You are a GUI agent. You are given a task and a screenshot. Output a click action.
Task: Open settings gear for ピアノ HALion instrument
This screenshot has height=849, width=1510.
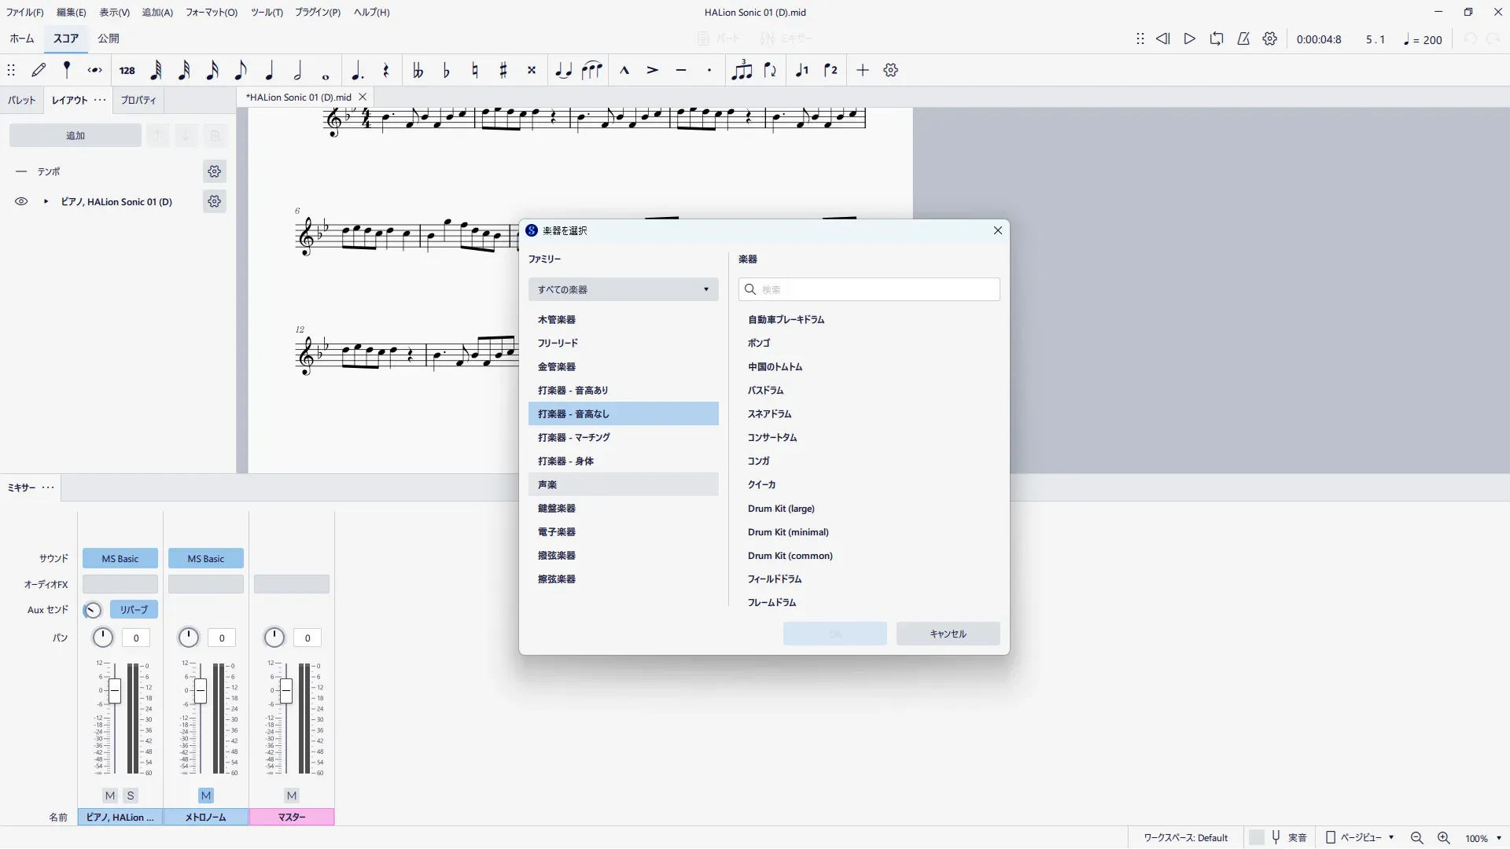pos(214,202)
